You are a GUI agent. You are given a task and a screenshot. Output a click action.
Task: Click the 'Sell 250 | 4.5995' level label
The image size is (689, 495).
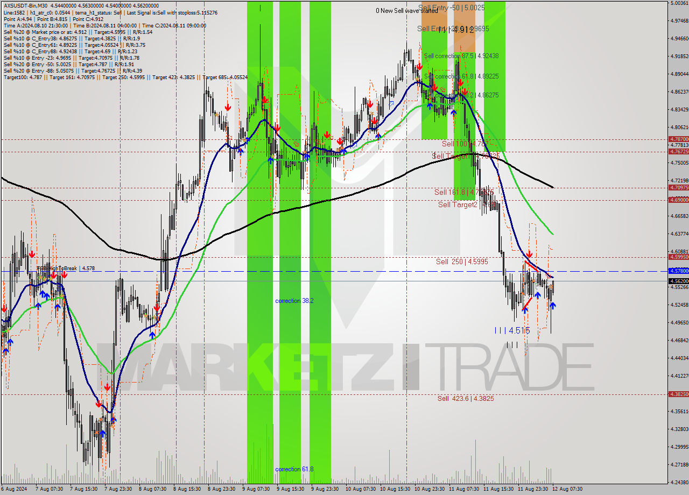click(x=462, y=261)
